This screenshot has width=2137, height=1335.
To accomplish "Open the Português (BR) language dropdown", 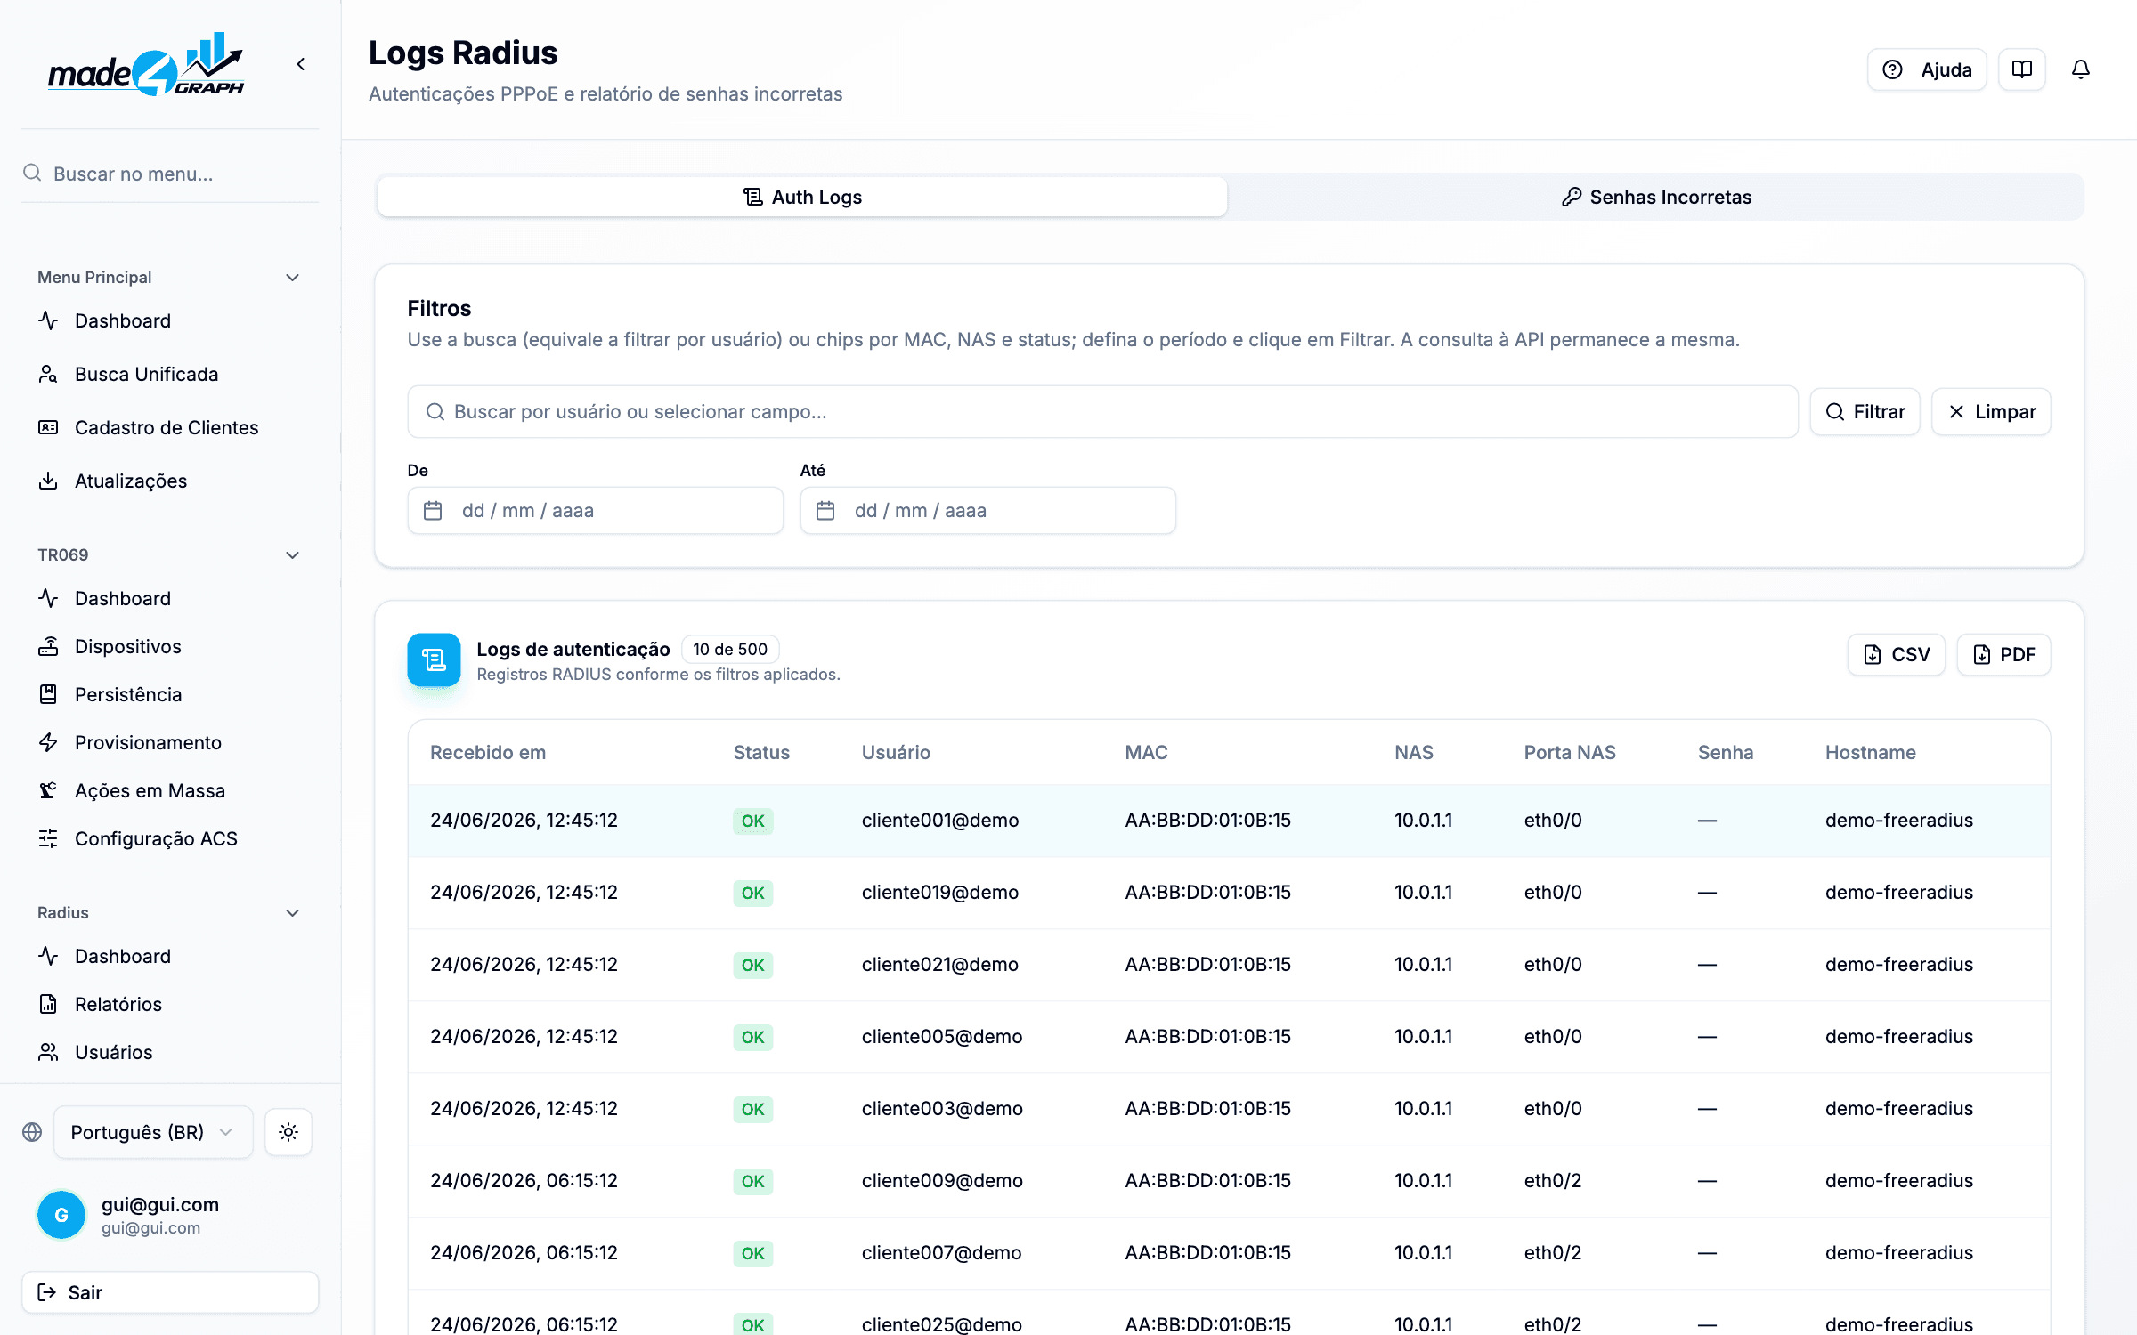I will [x=153, y=1132].
